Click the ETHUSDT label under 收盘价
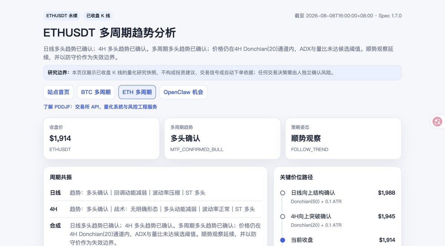The width and height of the screenshot is (445, 246). [x=60, y=150]
